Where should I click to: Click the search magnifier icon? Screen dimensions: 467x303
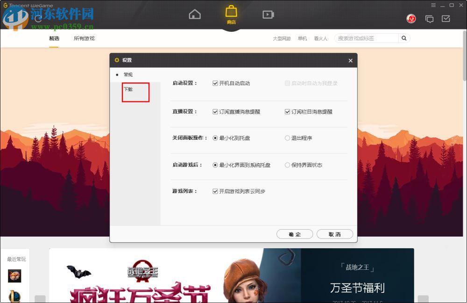pyautogui.click(x=403, y=38)
